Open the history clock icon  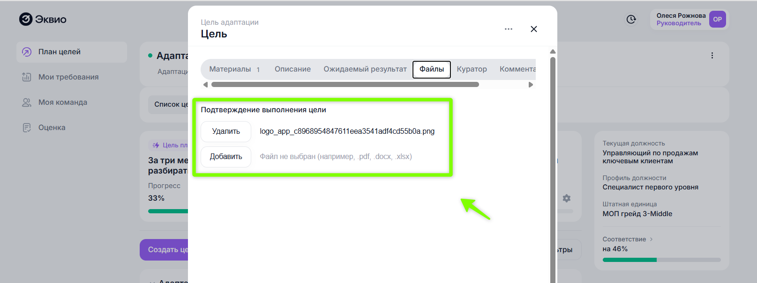(x=631, y=19)
